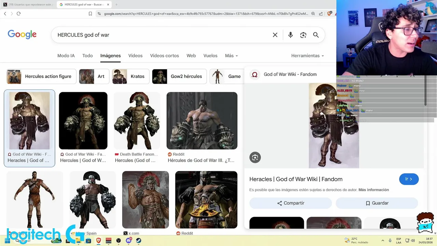437x246 pixels.
Task: Open the Windows Start menu
Action: tap(7, 241)
